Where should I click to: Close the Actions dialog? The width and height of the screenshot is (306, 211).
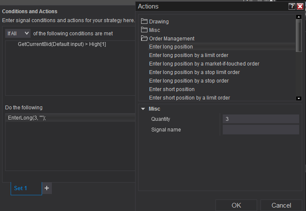tap(300, 6)
